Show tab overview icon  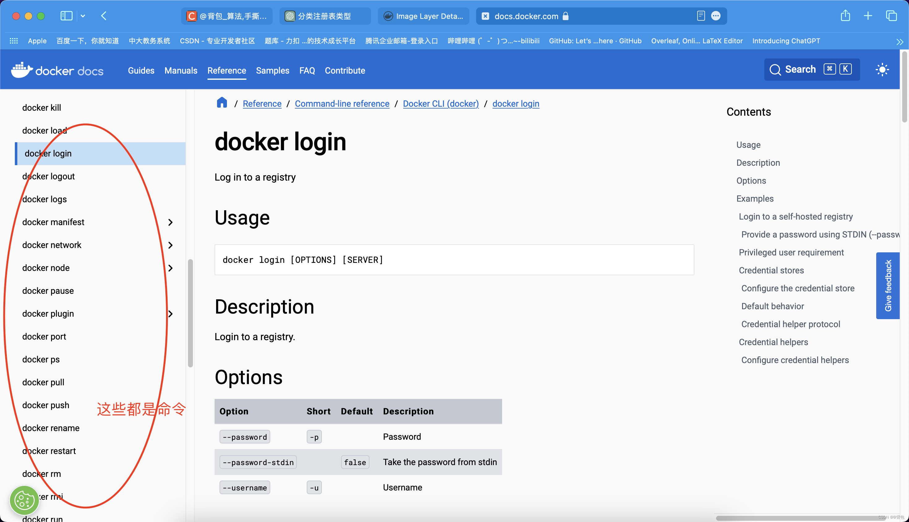(891, 16)
